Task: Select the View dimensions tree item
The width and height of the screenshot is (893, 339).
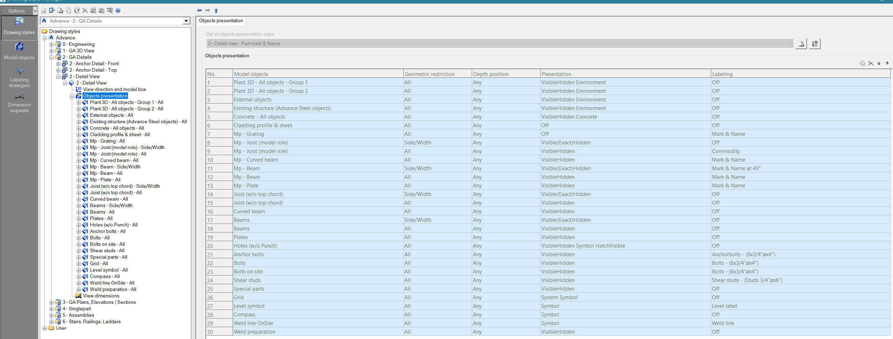Action: tap(101, 296)
